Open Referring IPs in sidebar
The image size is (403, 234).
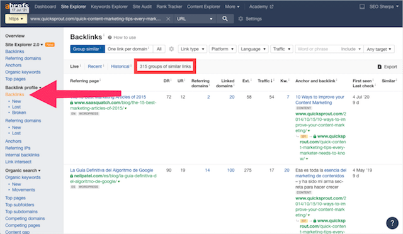tap(18, 148)
